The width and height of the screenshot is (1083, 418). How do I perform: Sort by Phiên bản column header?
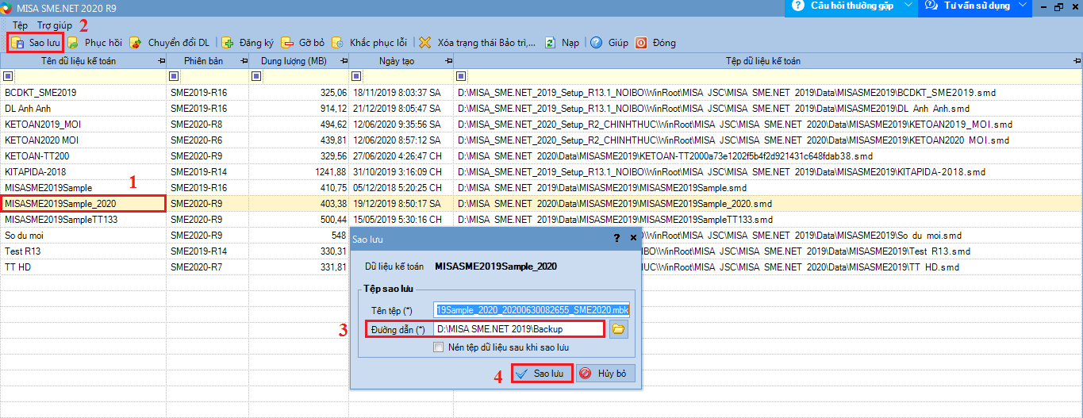[206, 61]
